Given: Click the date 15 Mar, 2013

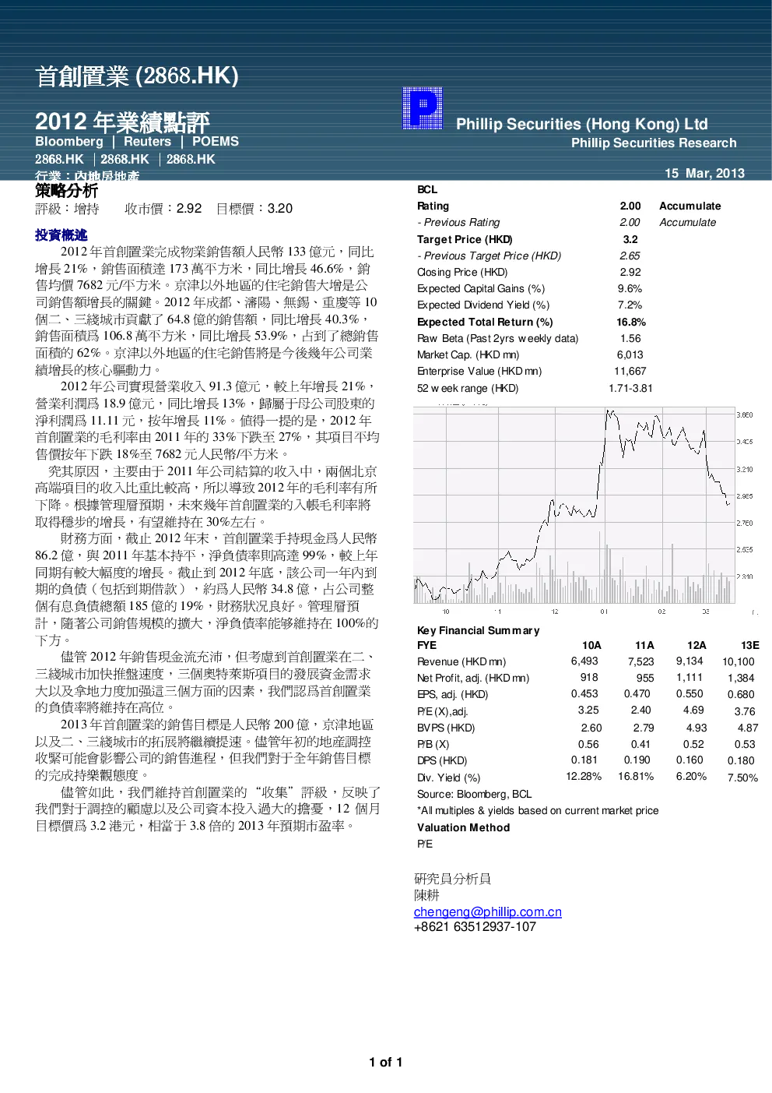Looking at the screenshot, I should coord(704,174).
